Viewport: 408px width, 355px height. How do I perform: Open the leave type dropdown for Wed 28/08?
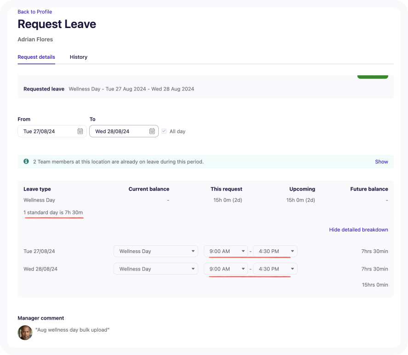tap(155, 269)
